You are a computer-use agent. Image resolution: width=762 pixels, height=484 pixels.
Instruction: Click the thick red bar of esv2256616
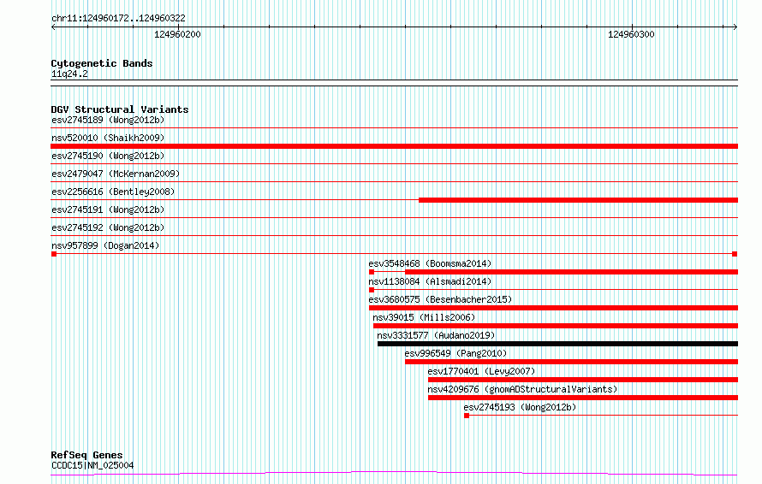578,200
